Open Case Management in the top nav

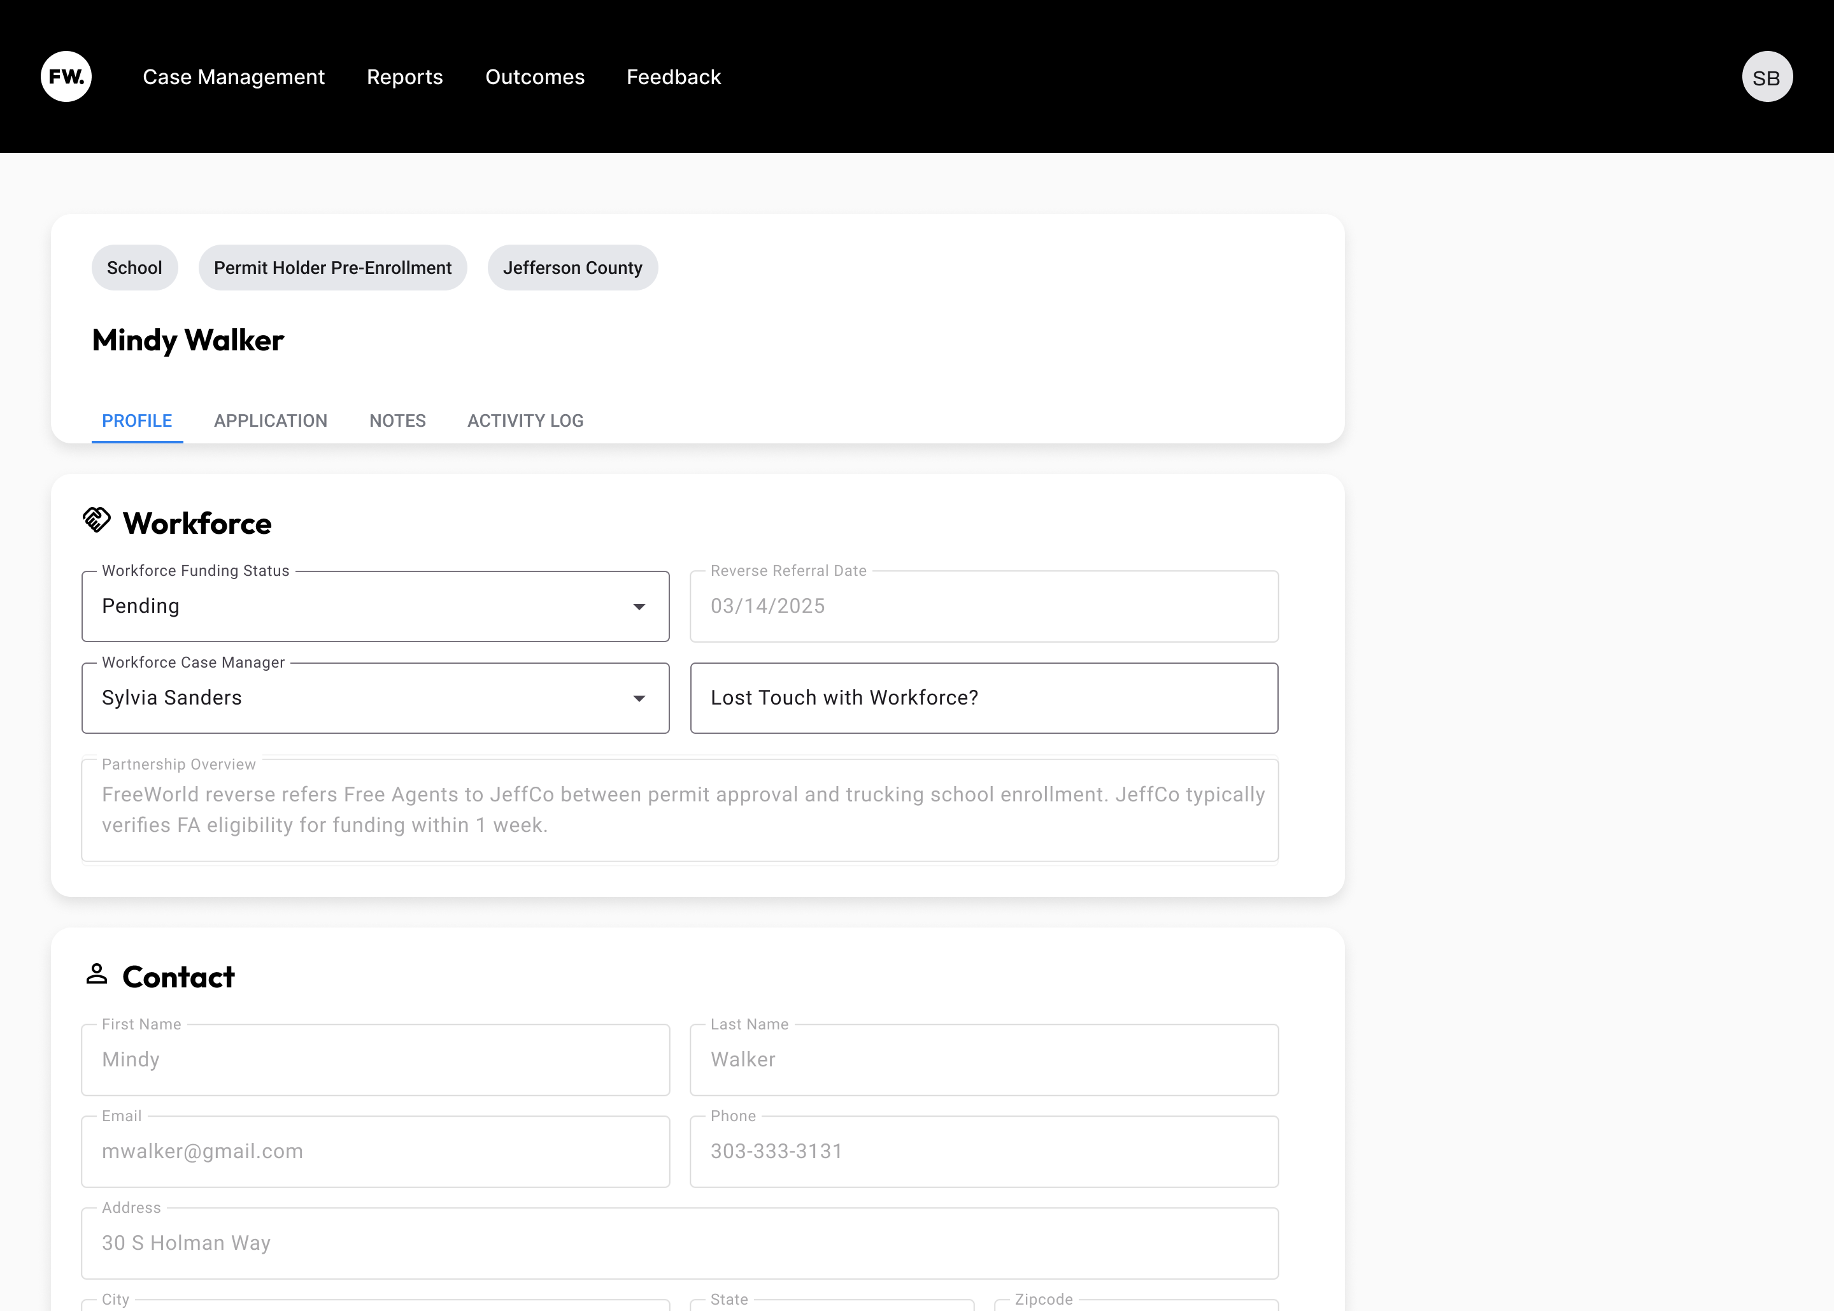[234, 76]
